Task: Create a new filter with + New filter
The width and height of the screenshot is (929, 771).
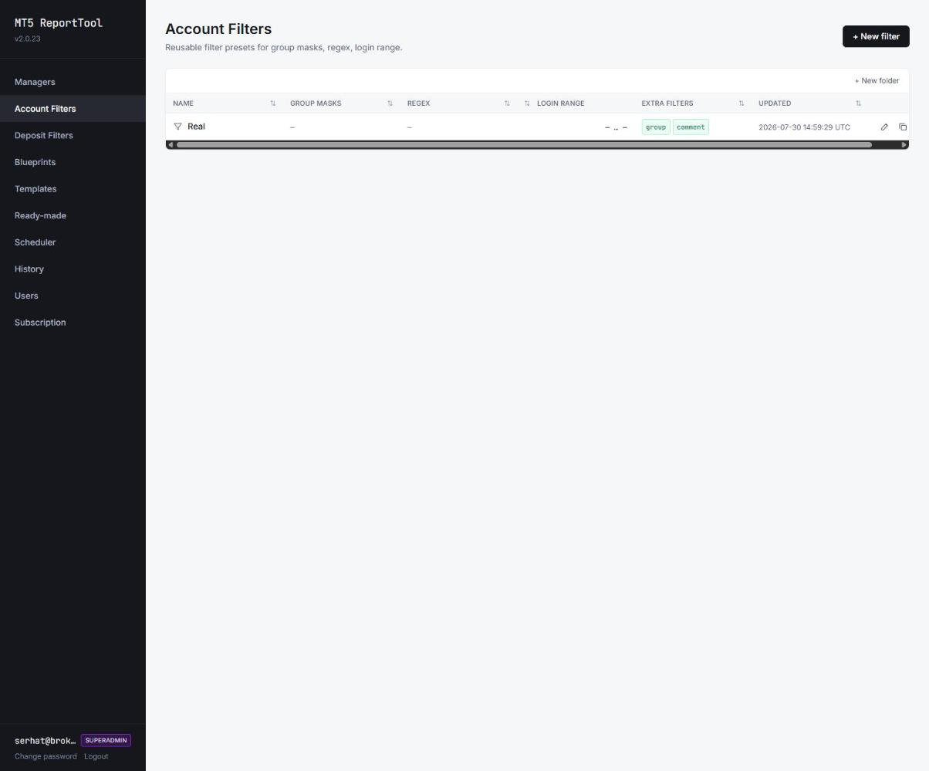Action: coord(876,36)
